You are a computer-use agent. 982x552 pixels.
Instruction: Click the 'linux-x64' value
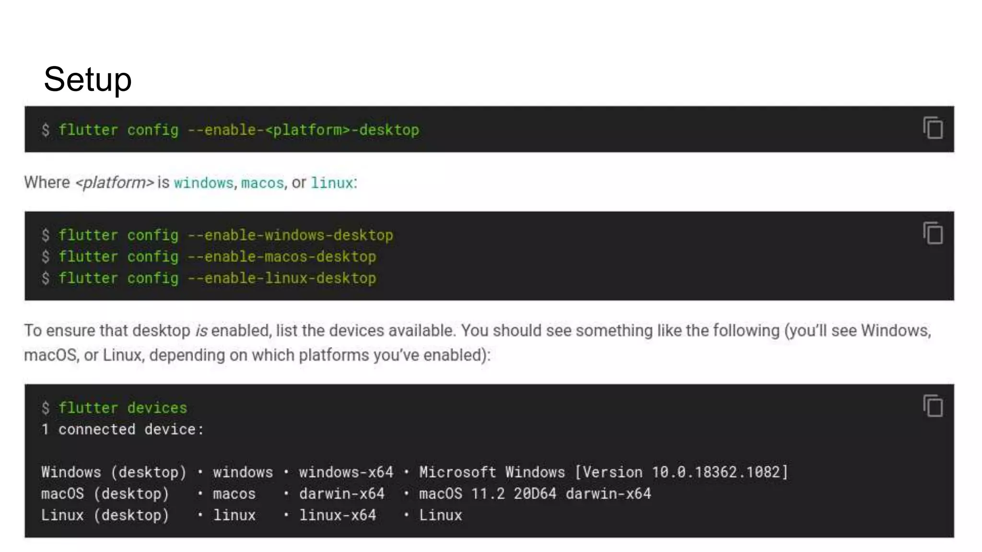click(x=338, y=516)
